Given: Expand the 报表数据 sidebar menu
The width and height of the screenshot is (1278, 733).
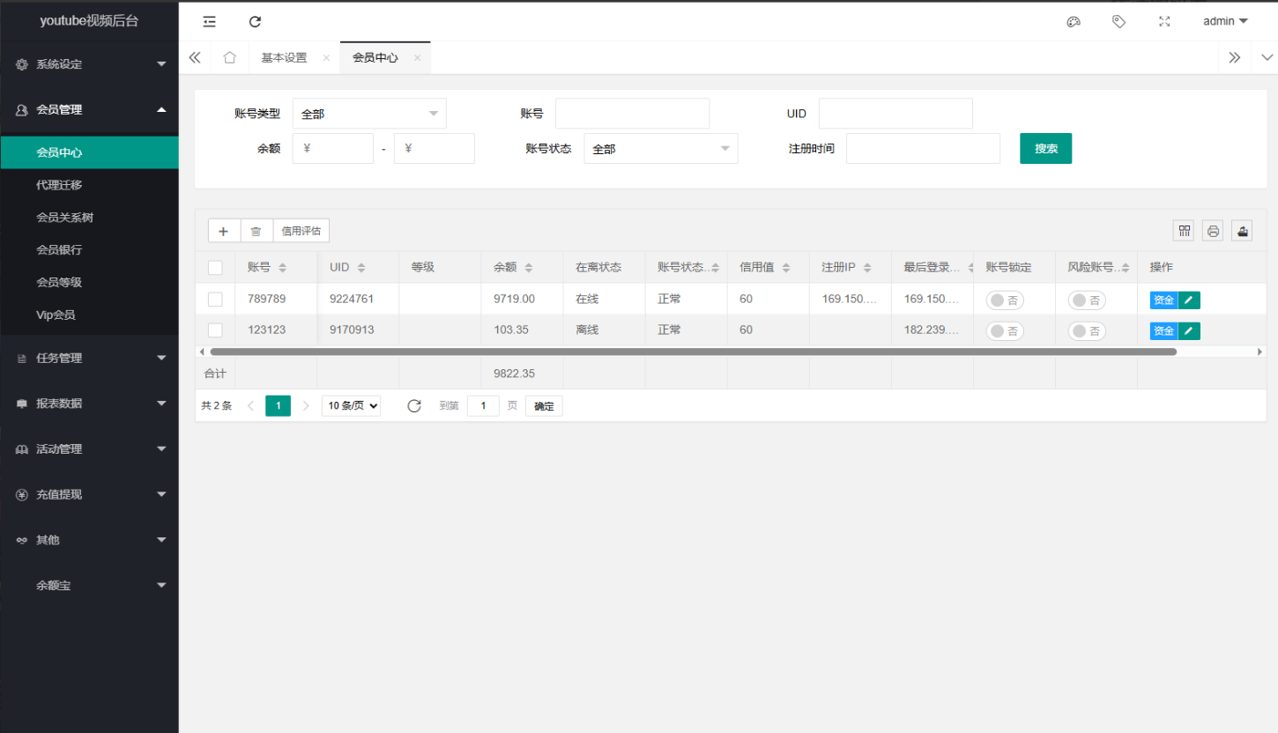Looking at the screenshot, I should 89,404.
